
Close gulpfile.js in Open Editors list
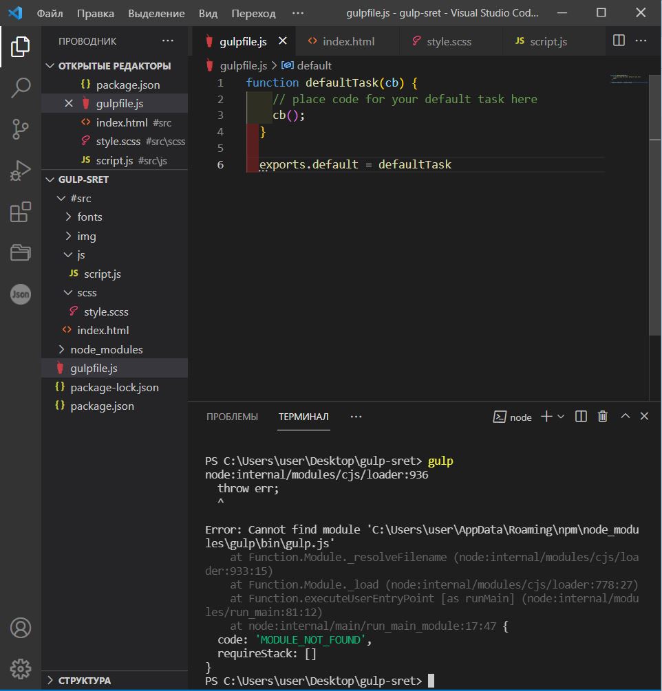(x=69, y=104)
